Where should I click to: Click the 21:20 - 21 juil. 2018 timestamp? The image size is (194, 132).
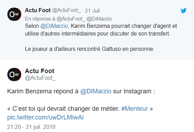(x=31, y=127)
